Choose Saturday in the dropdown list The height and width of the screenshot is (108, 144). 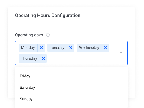click(71, 88)
